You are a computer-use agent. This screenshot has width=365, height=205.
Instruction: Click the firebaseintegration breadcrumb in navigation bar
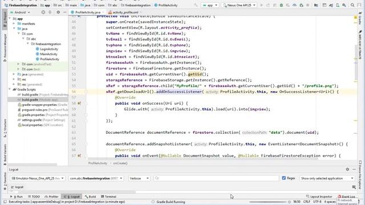[x=137, y=5]
